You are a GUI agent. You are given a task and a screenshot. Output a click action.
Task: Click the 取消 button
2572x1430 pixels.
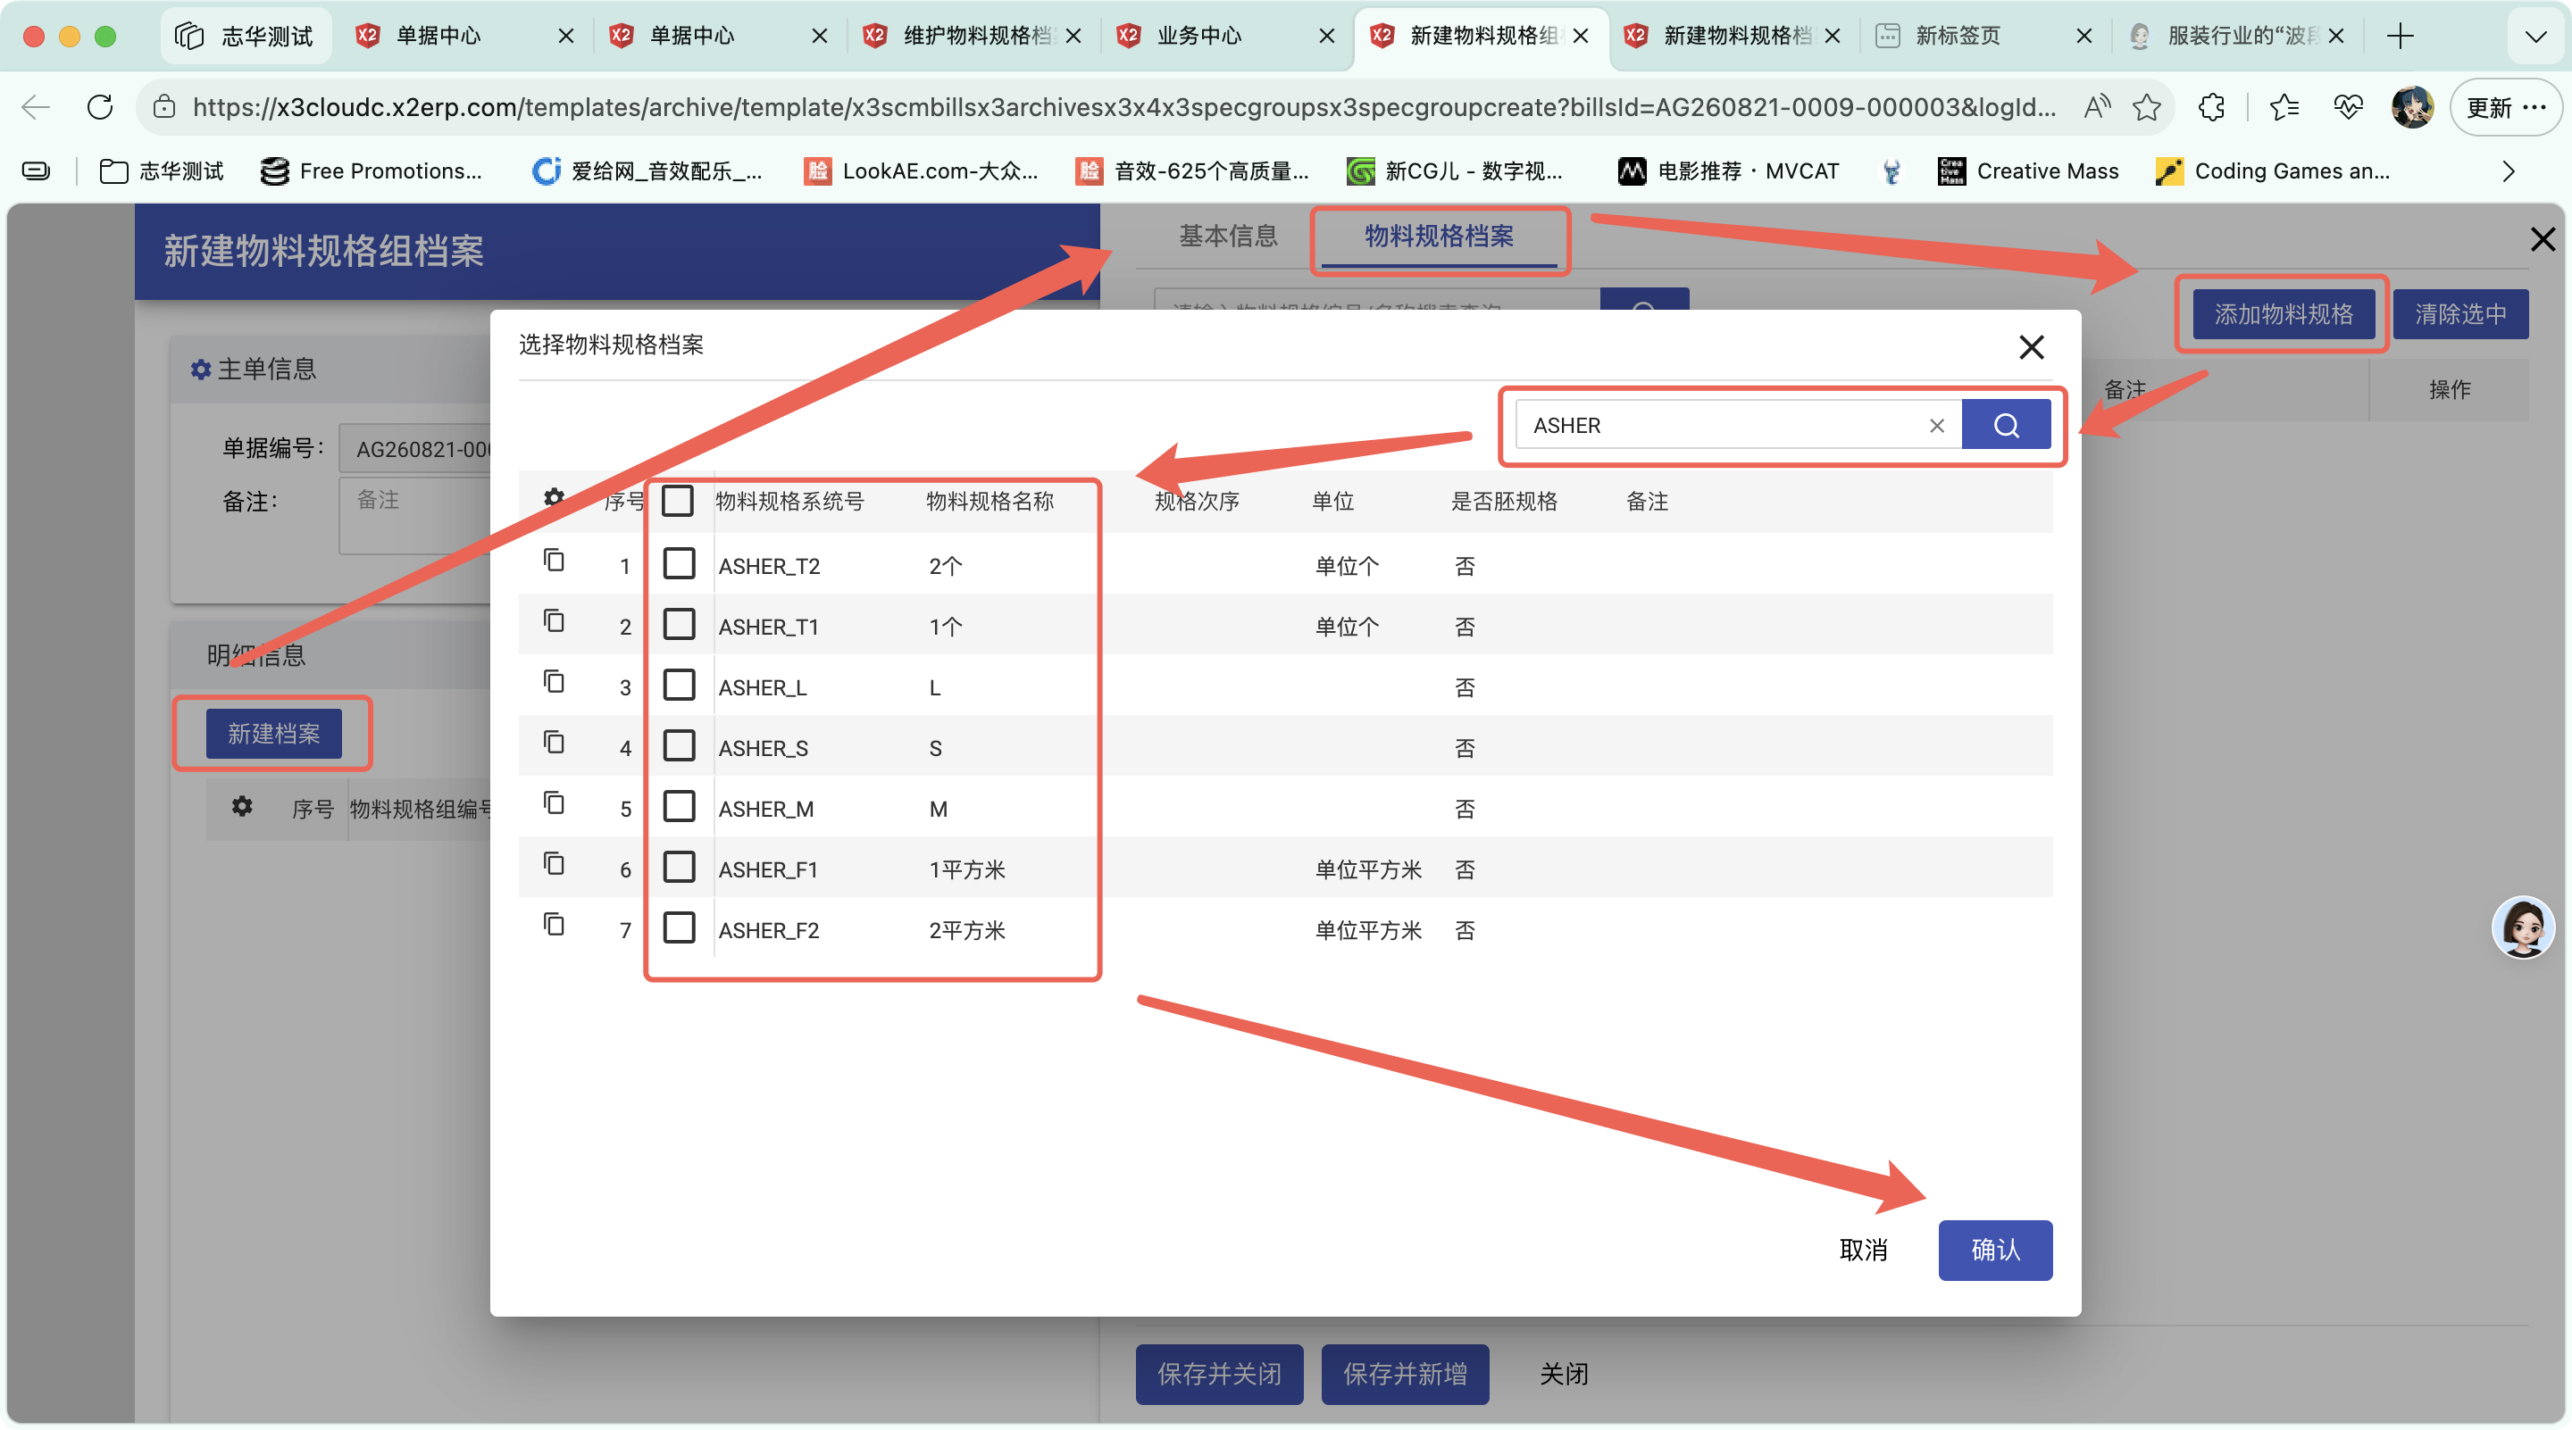[1863, 1250]
